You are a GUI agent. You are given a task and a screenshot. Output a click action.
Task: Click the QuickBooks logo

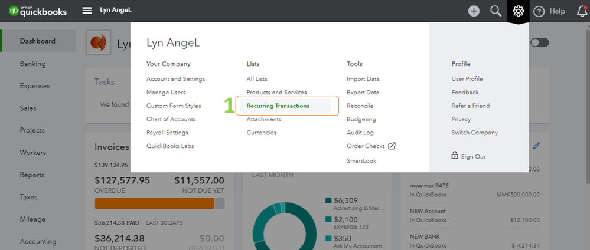click(x=38, y=11)
